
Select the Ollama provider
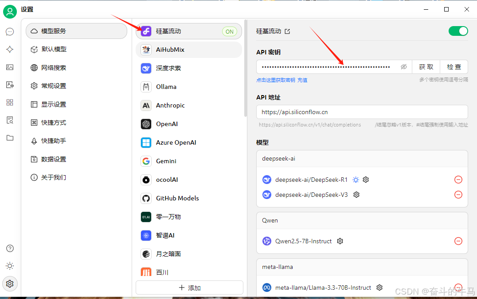click(188, 87)
